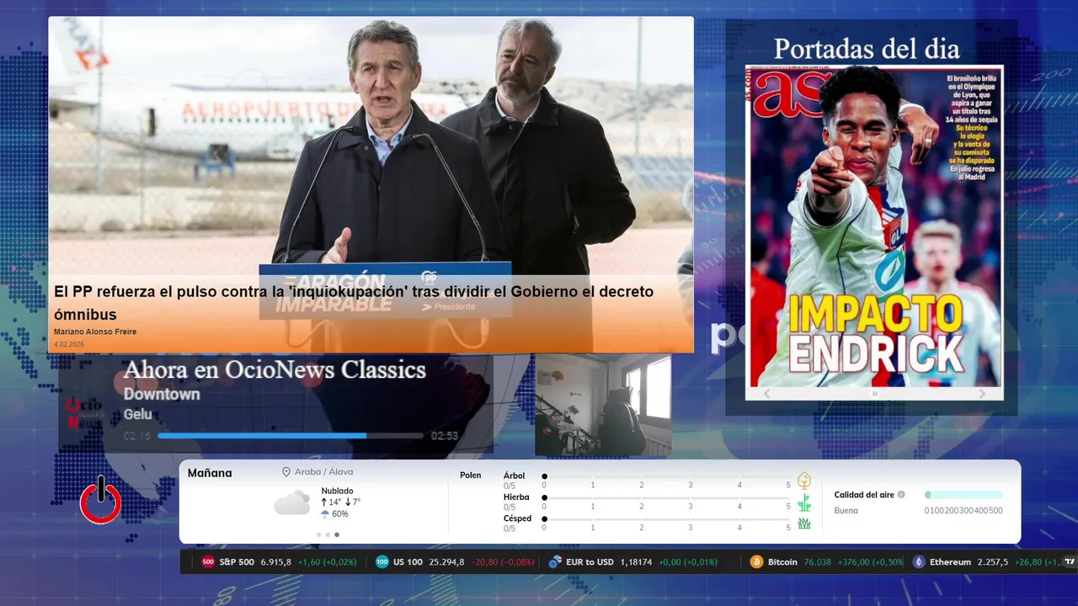Screen dimensions: 1078x606
Task: Click the song progress bar for Downtown
Action: (x=291, y=436)
